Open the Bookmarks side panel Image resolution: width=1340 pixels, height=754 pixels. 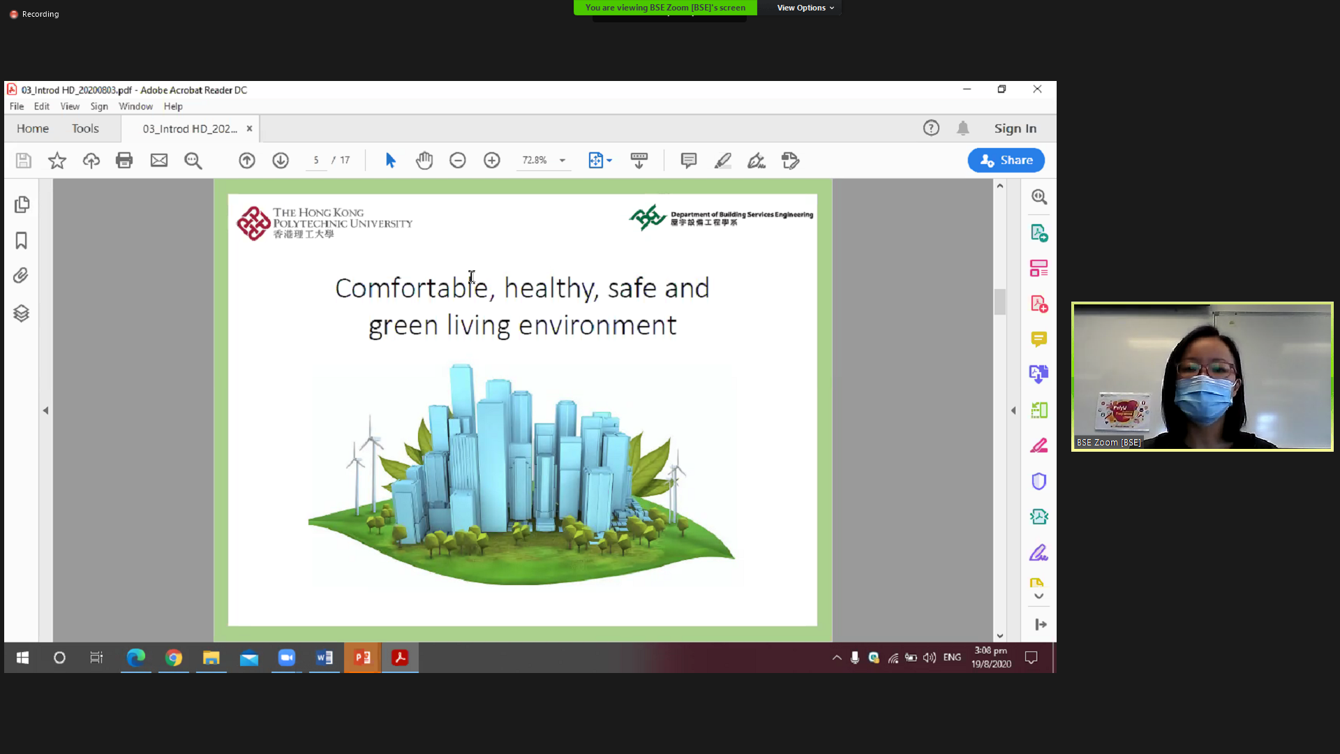[21, 240]
